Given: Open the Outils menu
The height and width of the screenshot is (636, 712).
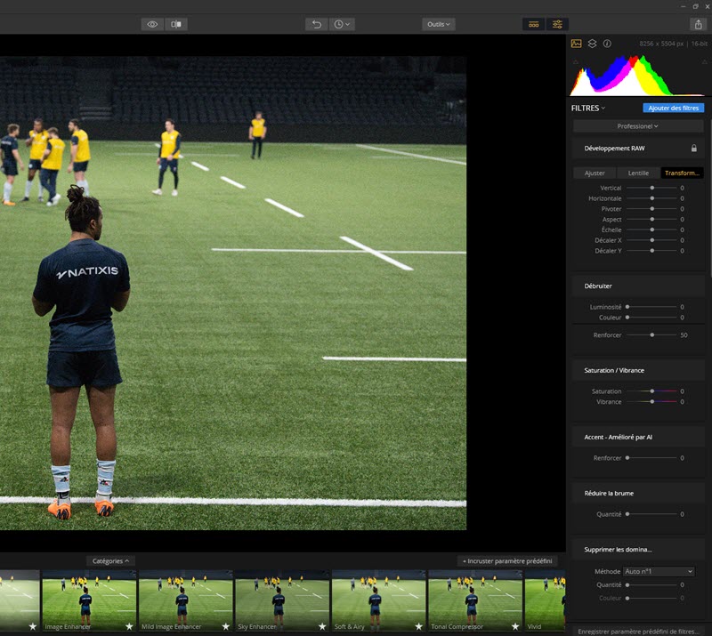Looking at the screenshot, I should click(x=438, y=24).
